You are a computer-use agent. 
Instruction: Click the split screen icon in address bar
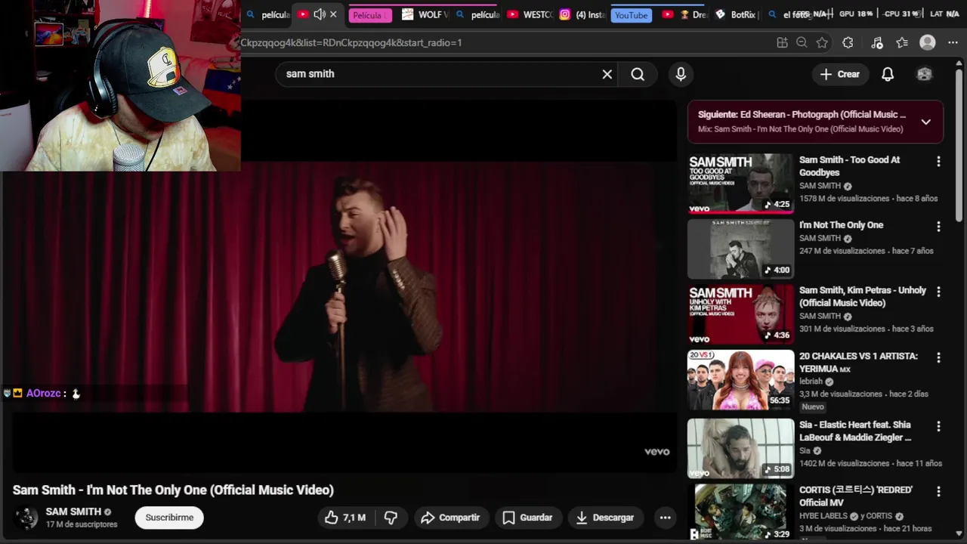(x=782, y=43)
